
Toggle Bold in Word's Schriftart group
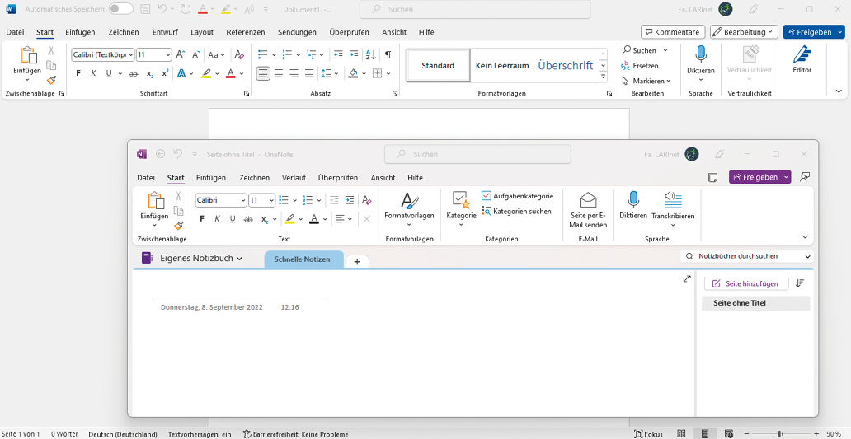click(x=78, y=73)
